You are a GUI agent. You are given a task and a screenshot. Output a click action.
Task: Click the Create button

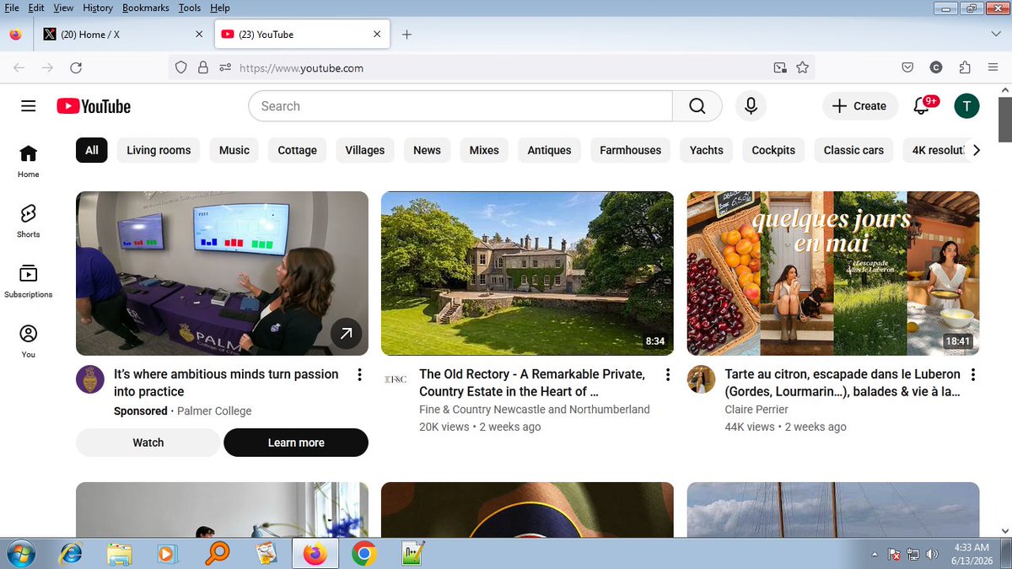click(859, 106)
